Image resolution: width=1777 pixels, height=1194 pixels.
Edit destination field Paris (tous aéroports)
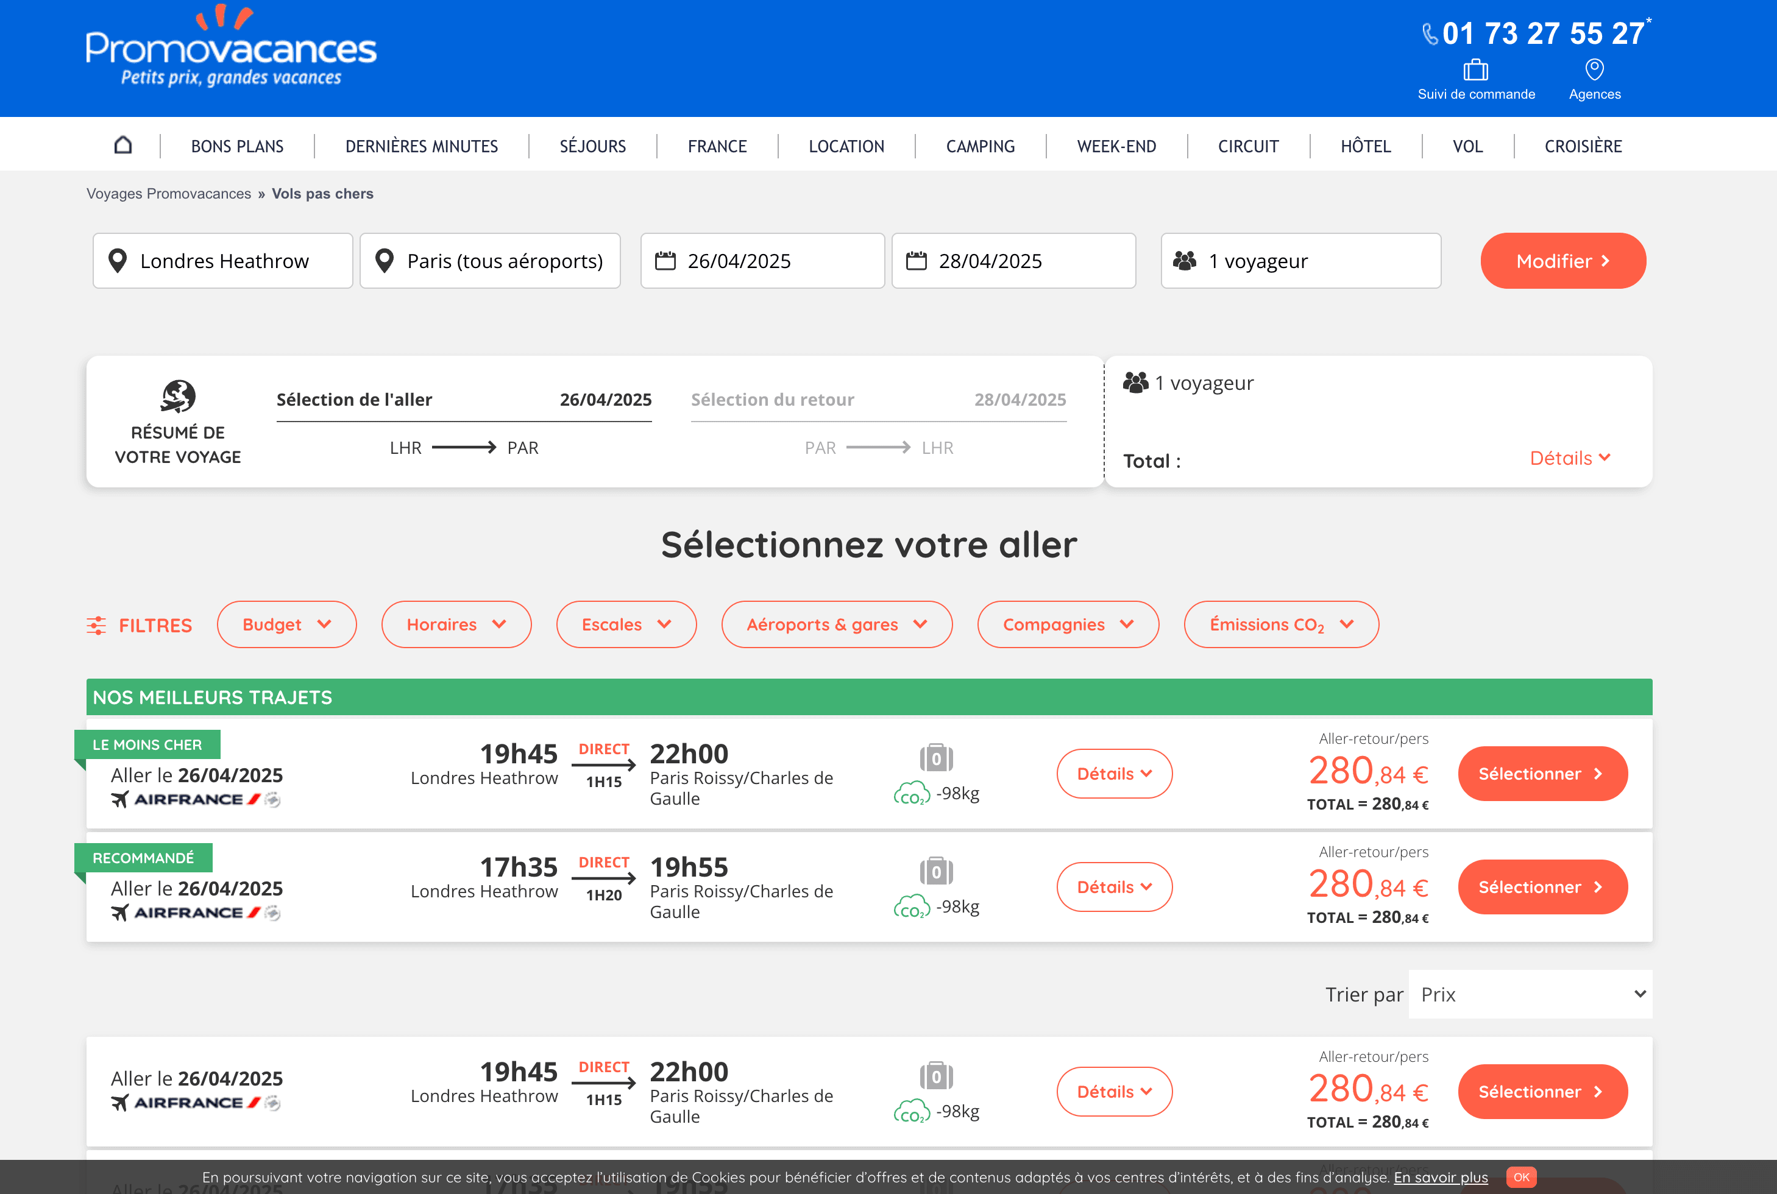click(490, 261)
